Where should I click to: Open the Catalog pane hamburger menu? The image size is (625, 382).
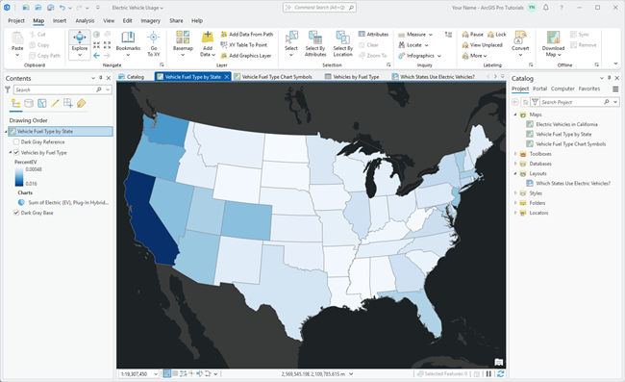tap(615, 89)
